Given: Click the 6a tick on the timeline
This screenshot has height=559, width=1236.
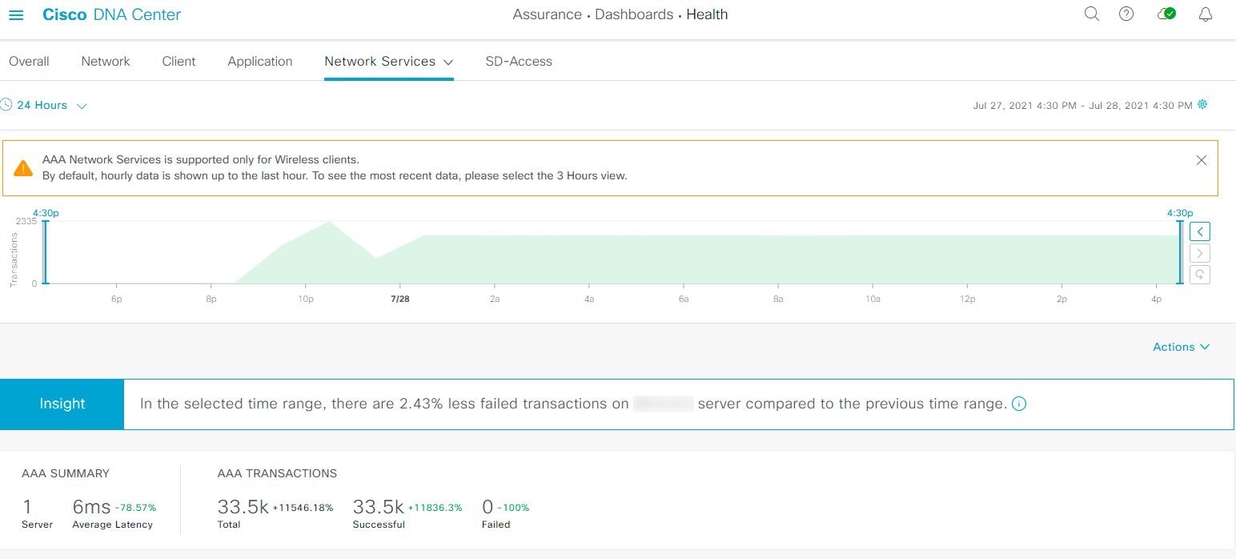Looking at the screenshot, I should [x=684, y=299].
